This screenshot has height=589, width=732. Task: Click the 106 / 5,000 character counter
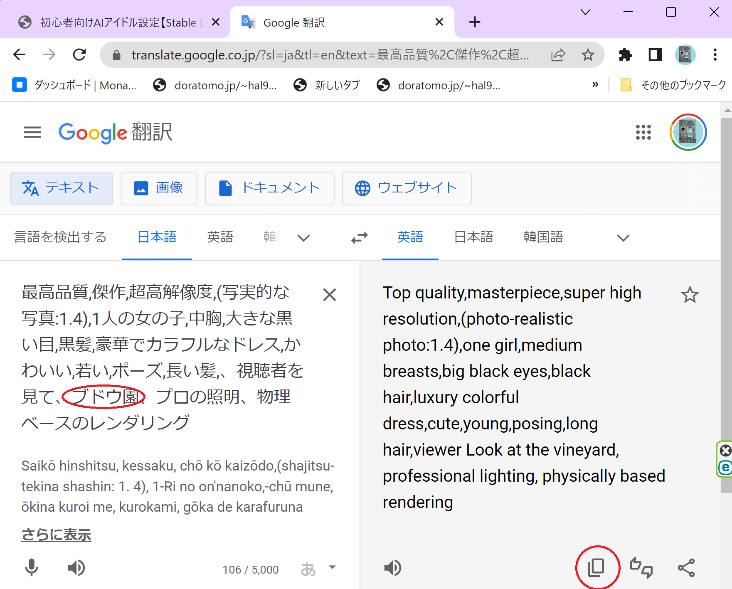[x=251, y=569]
